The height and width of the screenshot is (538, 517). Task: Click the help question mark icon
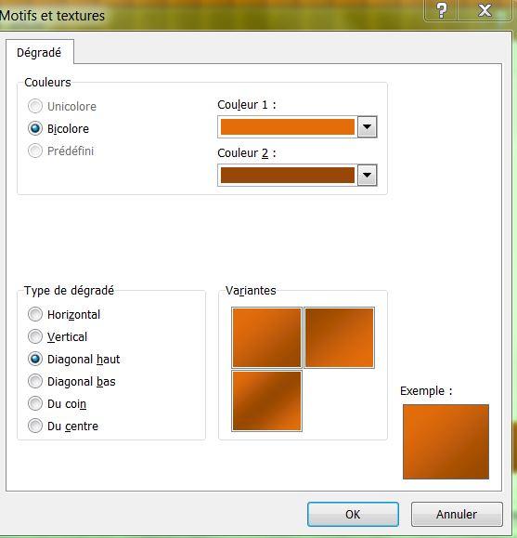click(441, 10)
